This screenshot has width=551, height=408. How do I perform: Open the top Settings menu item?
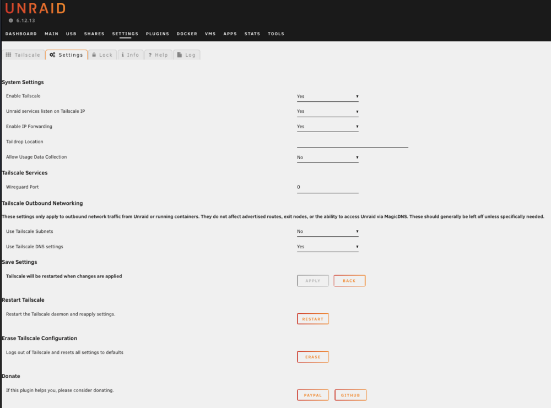click(125, 34)
